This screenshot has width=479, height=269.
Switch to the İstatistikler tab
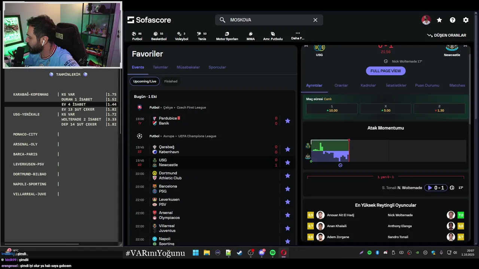pos(396,86)
